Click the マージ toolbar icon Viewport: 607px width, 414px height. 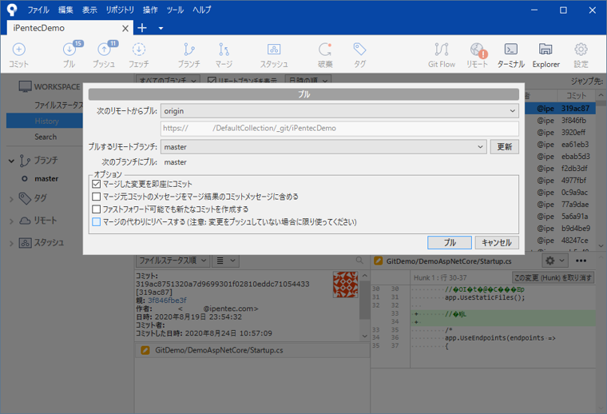(x=224, y=55)
